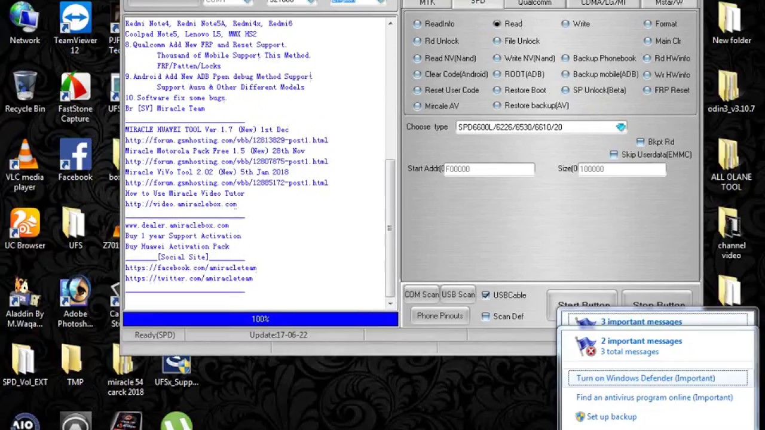
Task: Choose the Rd Unlock radio option
Action: click(417, 41)
